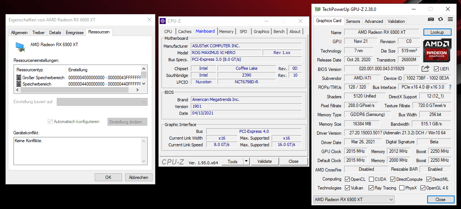This screenshot has height=209, width=461.
Task: Open the CPU tab in CPU-Z
Action: point(168,32)
